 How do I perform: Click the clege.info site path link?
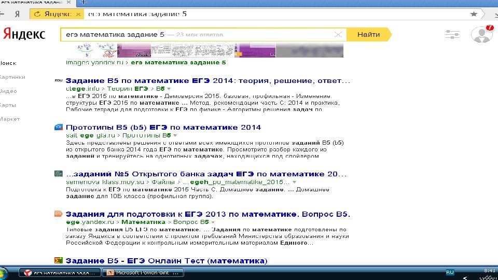(x=82, y=89)
